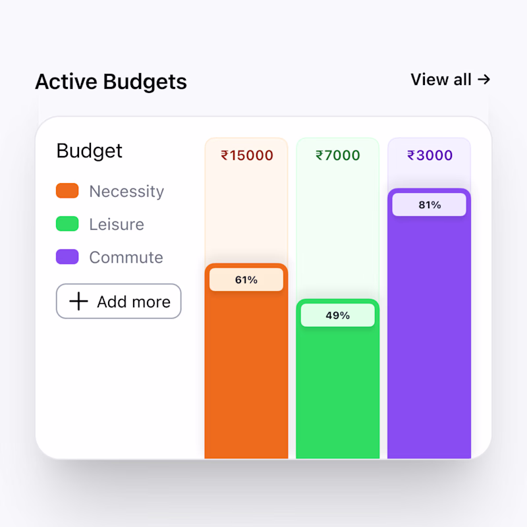
Task: Select the purple Commute legend swatch
Action: pyautogui.click(x=67, y=257)
